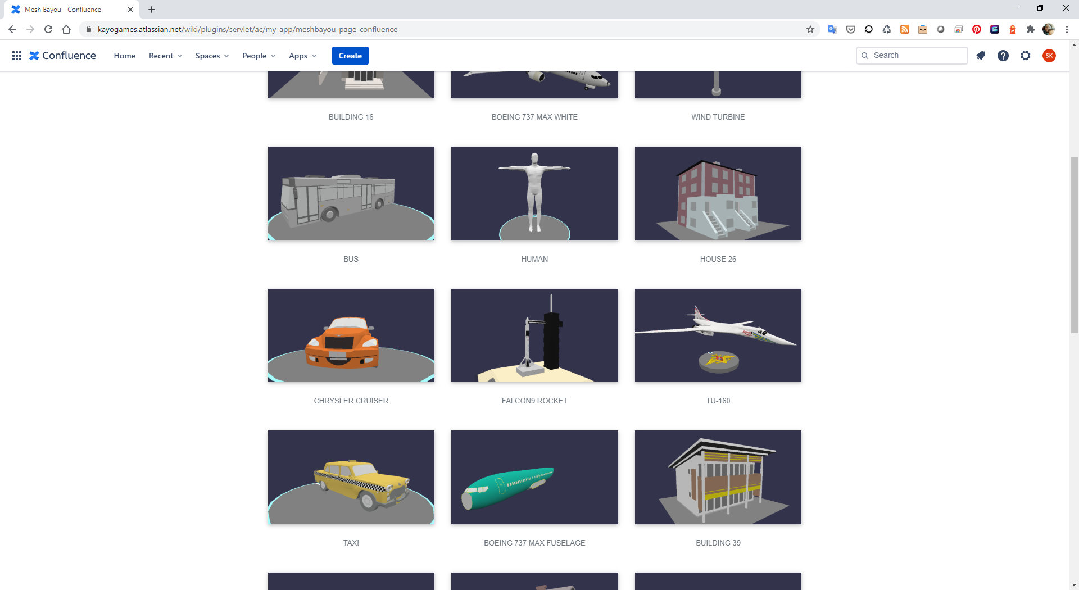Click the browser address bar URL
The image size is (1079, 590).
[247, 29]
